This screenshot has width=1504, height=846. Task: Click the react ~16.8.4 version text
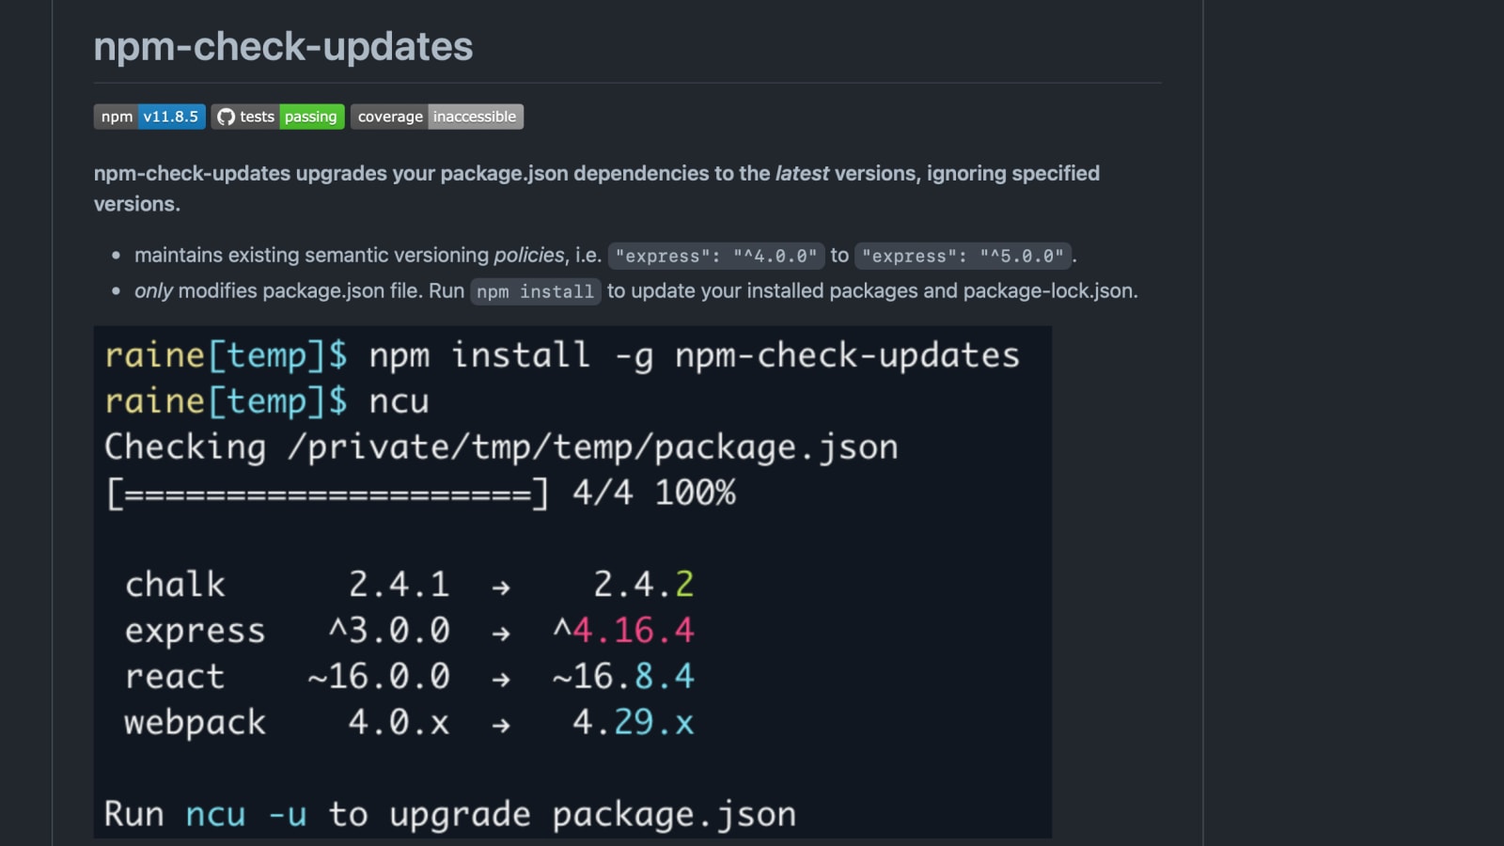point(623,677)
